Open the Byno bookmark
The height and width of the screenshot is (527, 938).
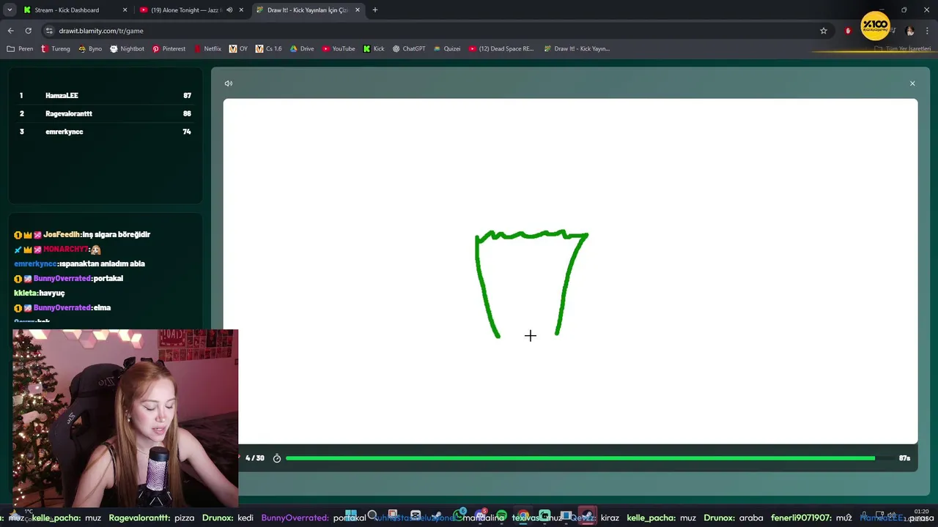(x=89, y=49)
